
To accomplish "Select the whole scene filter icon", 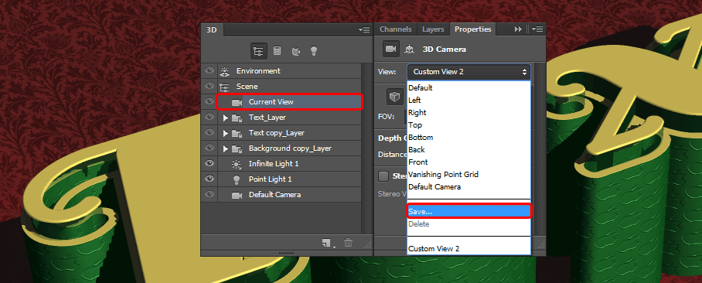I will (258, 51).
